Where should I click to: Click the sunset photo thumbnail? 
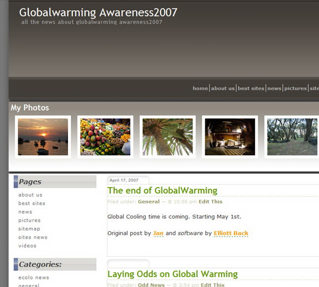click(43, 137)
